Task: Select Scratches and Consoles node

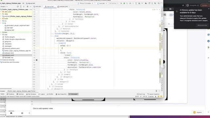Action: click(x=10, y=62)
